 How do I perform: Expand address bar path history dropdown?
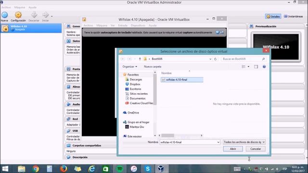click(210, 59)
